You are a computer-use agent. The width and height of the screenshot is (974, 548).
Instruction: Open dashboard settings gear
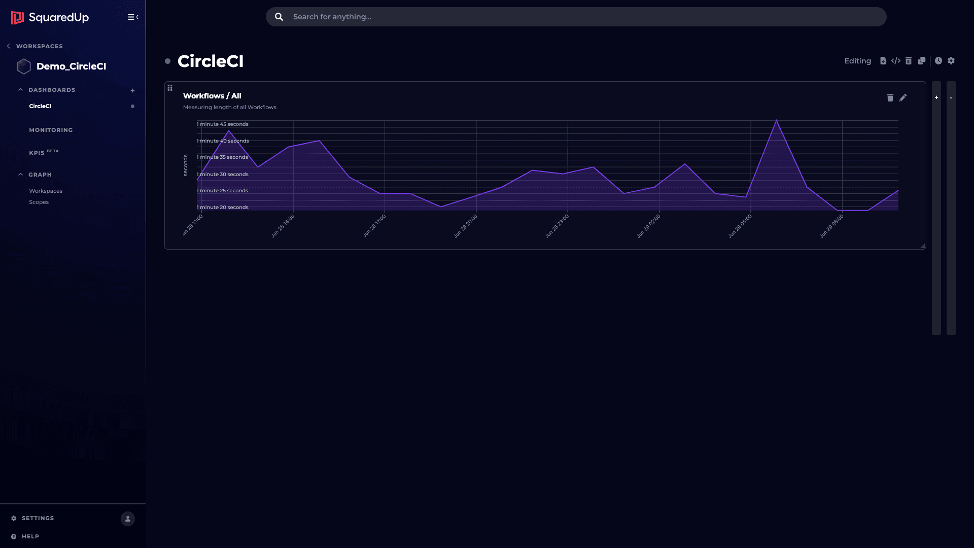click(x=951, y=61)
